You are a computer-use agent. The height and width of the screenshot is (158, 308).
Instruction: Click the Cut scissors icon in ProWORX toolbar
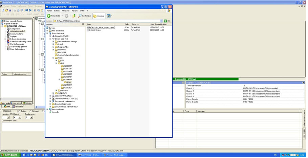(x=35, y=10)
